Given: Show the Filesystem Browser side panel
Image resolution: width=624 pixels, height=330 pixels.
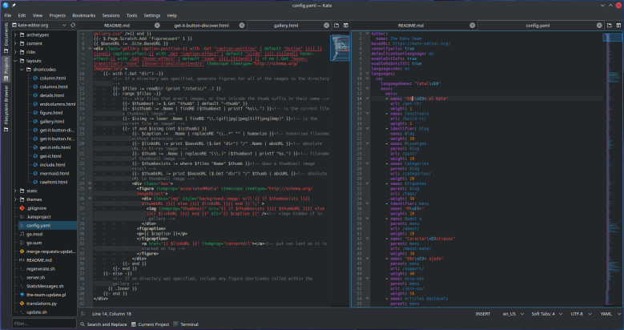Looking at the screenshot, I should pos(5,107).
